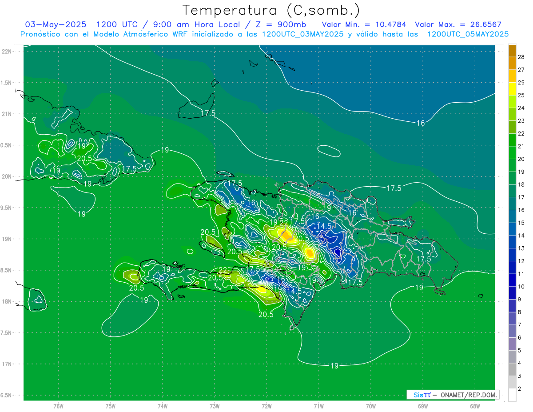Click the gray legend swatch between 3 and 4
This screenshot has height=412, width=533.
pos(512,369)
